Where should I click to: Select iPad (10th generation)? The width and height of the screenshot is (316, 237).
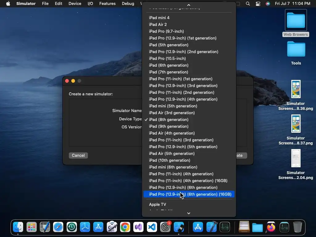[189, 160]
